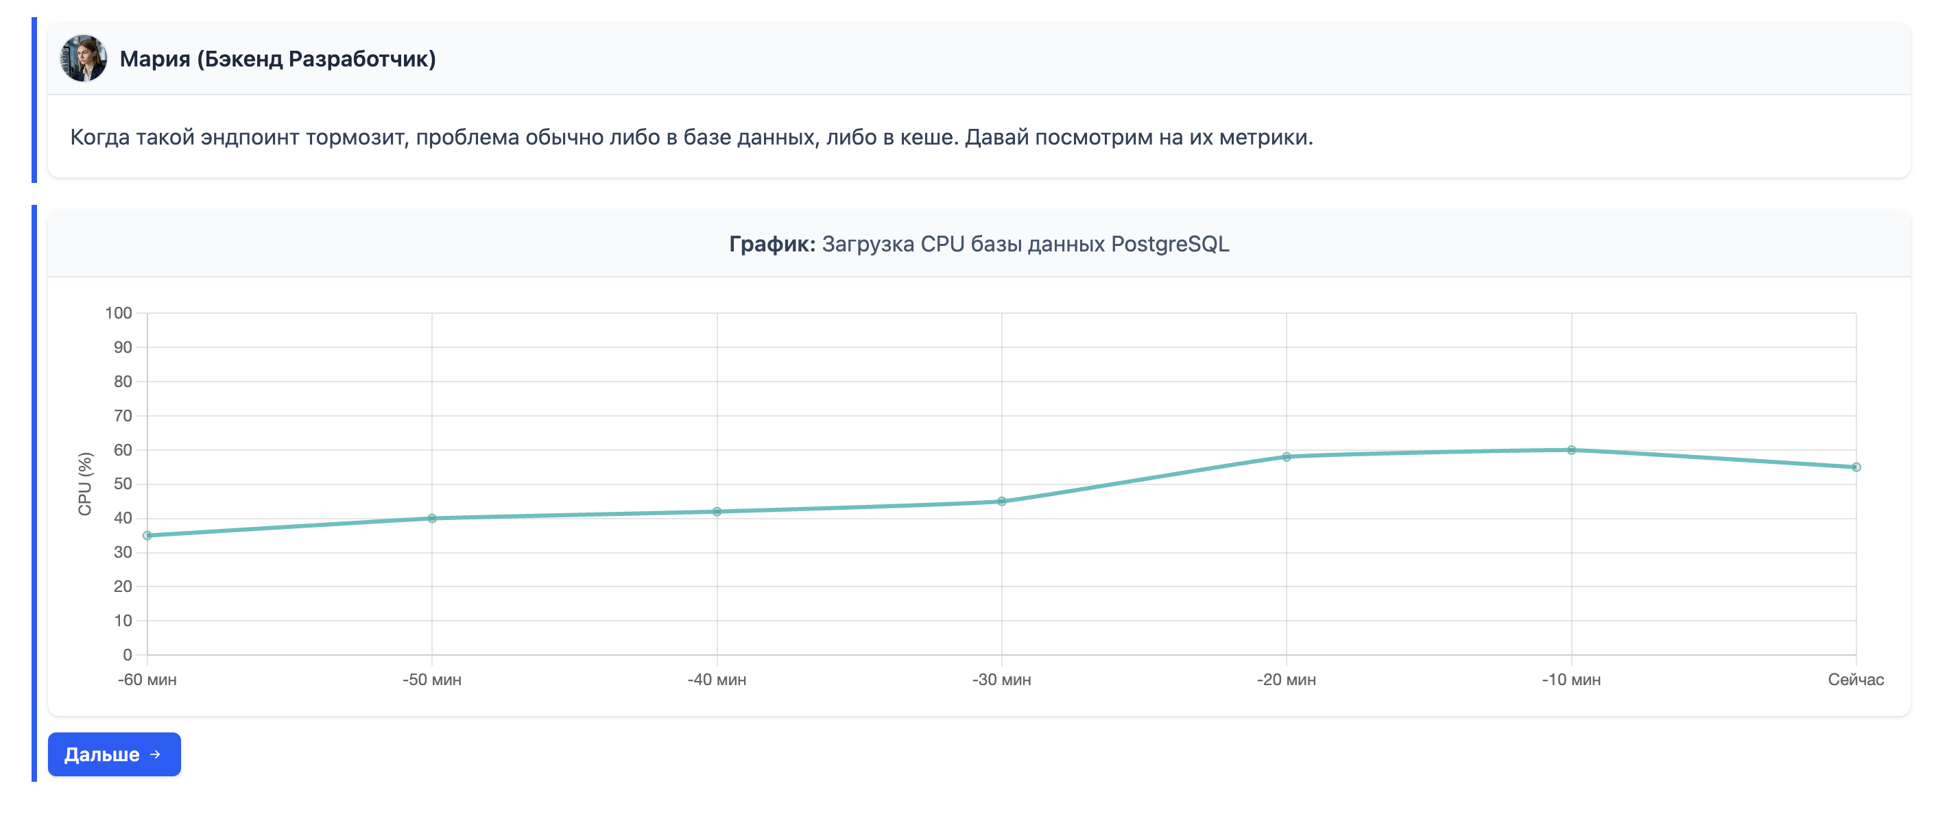This screenshot has height=840, width=1960.
Task: Click Мария's avatar photo
Action: pyautogui.click(x=84, y=58)
